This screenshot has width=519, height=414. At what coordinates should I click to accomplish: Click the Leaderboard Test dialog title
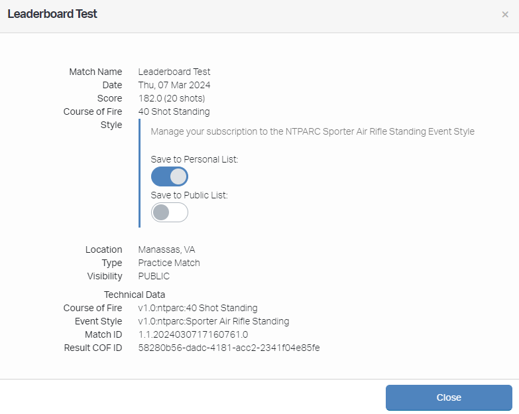coord(52,14)
